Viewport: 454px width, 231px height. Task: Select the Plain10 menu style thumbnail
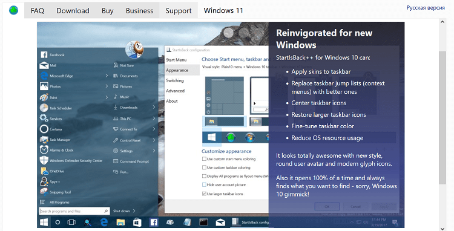click(x=225, y=96)
